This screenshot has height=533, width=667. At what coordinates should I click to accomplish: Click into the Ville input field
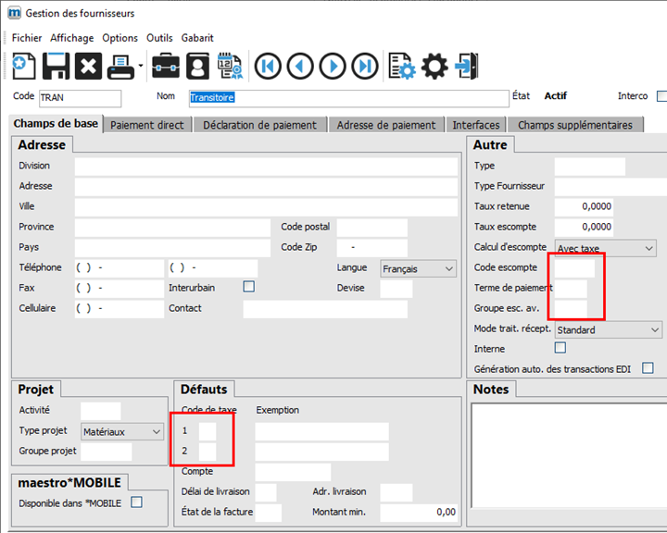266,206
